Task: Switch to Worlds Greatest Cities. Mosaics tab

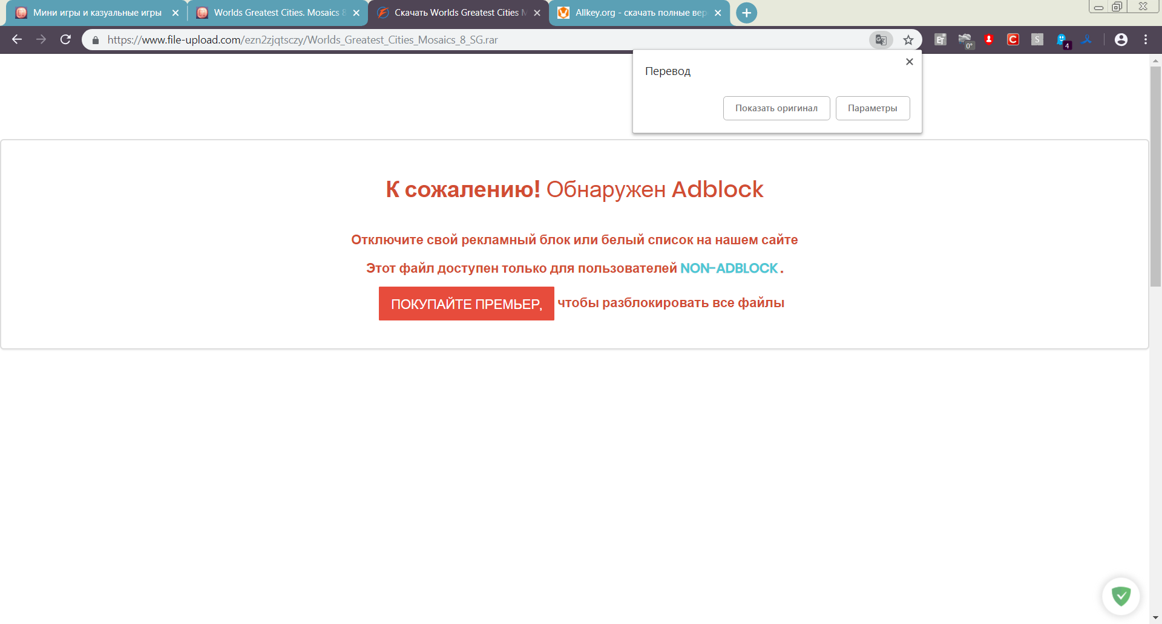Action: click(277, 13)
